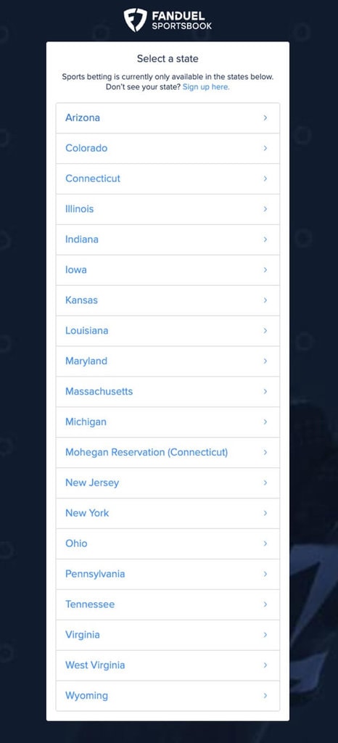The image size is (338, 743).
Task: Choose Massachusetts as your state
Action: click(x=168, y=391)
